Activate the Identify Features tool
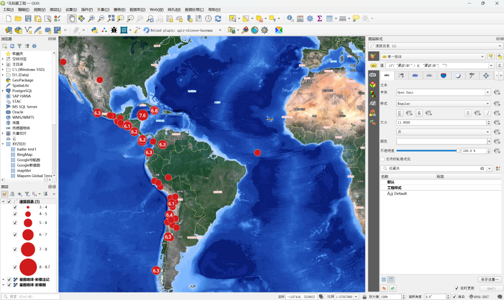This screenshot has height=300, width=504. pyautogui.click(x=290, y=19)
